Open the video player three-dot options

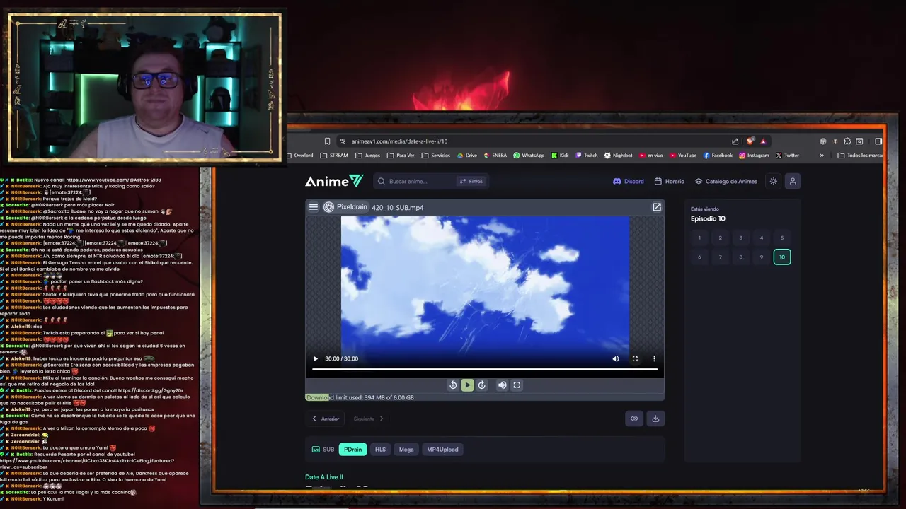[x=654, y=358]
